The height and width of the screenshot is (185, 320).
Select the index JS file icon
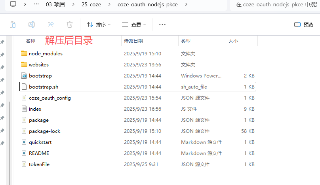tap(24, 109)
